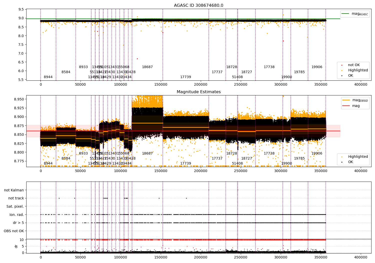375x263 pixels.
Task: Select the 6.5 y-axis tick label
Action: 21,62
